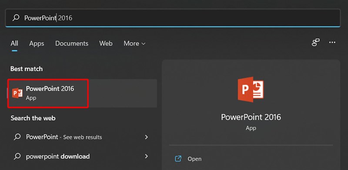
Task: Expand arrow for 'PowerPoint - See web results'
Action: pos(146,137)
